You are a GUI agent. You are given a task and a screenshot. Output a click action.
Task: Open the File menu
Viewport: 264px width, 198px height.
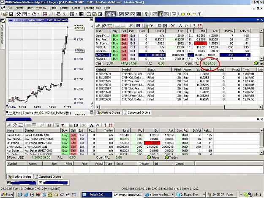[x=9, y=8]
